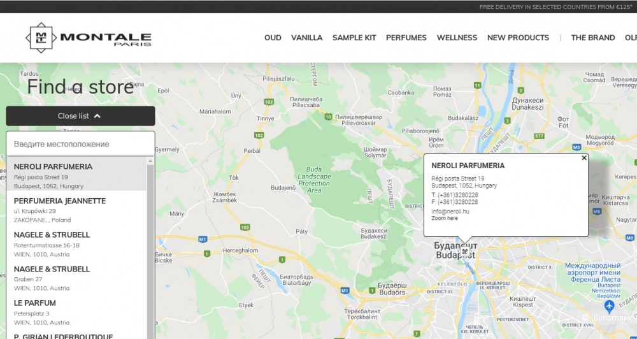Open the PERFUMES menu item
Screen dimensions: 637x339
406,38
